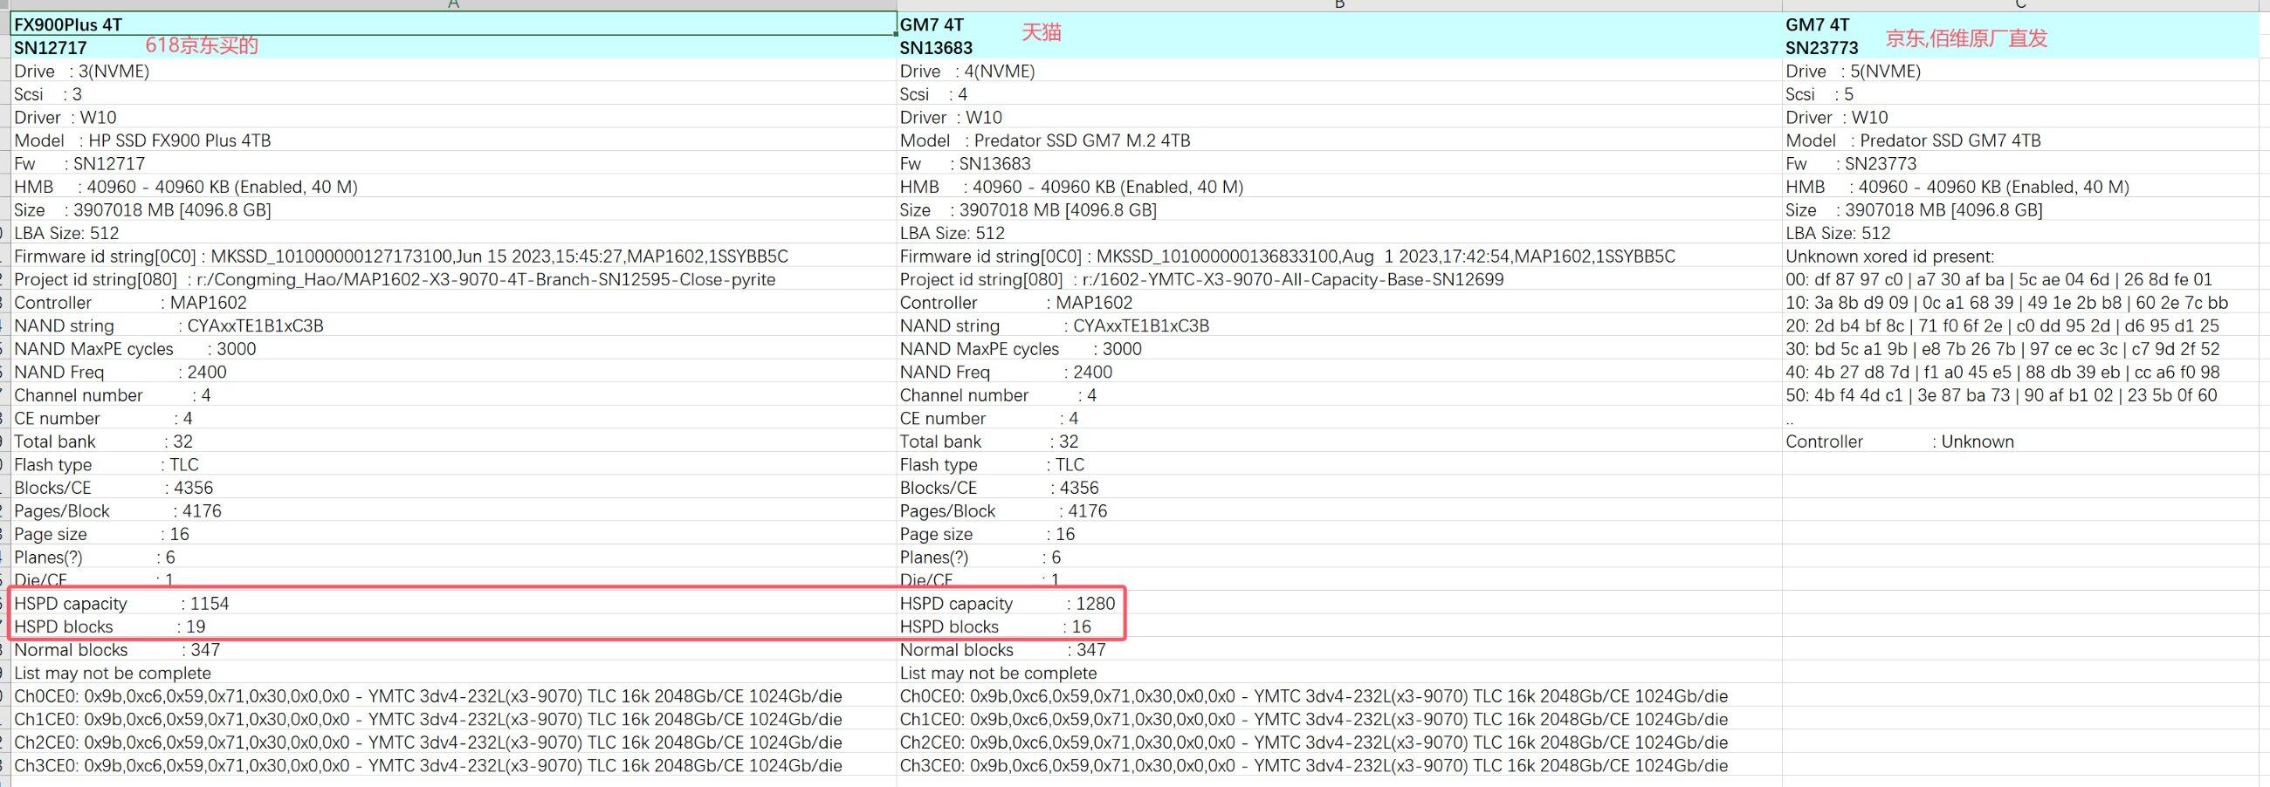
Task: Select project id cell 'All-Capacity-Base-SN12699'
Action: pos(1338,279)
